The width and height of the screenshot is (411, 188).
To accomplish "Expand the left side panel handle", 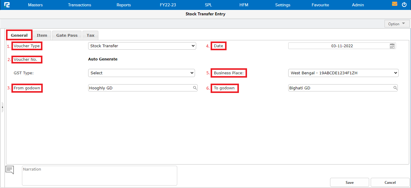I will [2, 107].
